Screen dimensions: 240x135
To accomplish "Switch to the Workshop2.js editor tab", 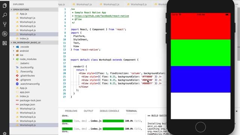I will 111,4.
